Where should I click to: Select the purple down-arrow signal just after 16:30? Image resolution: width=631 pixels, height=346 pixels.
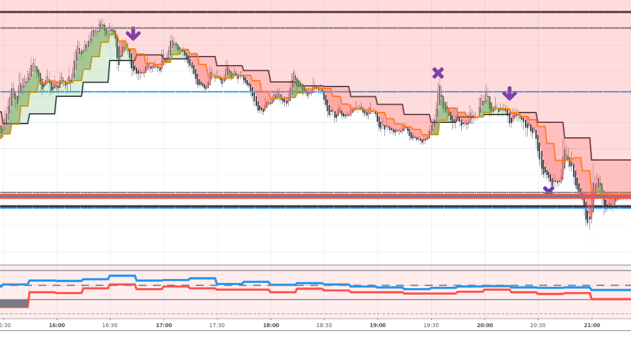(x=133, y=34)
